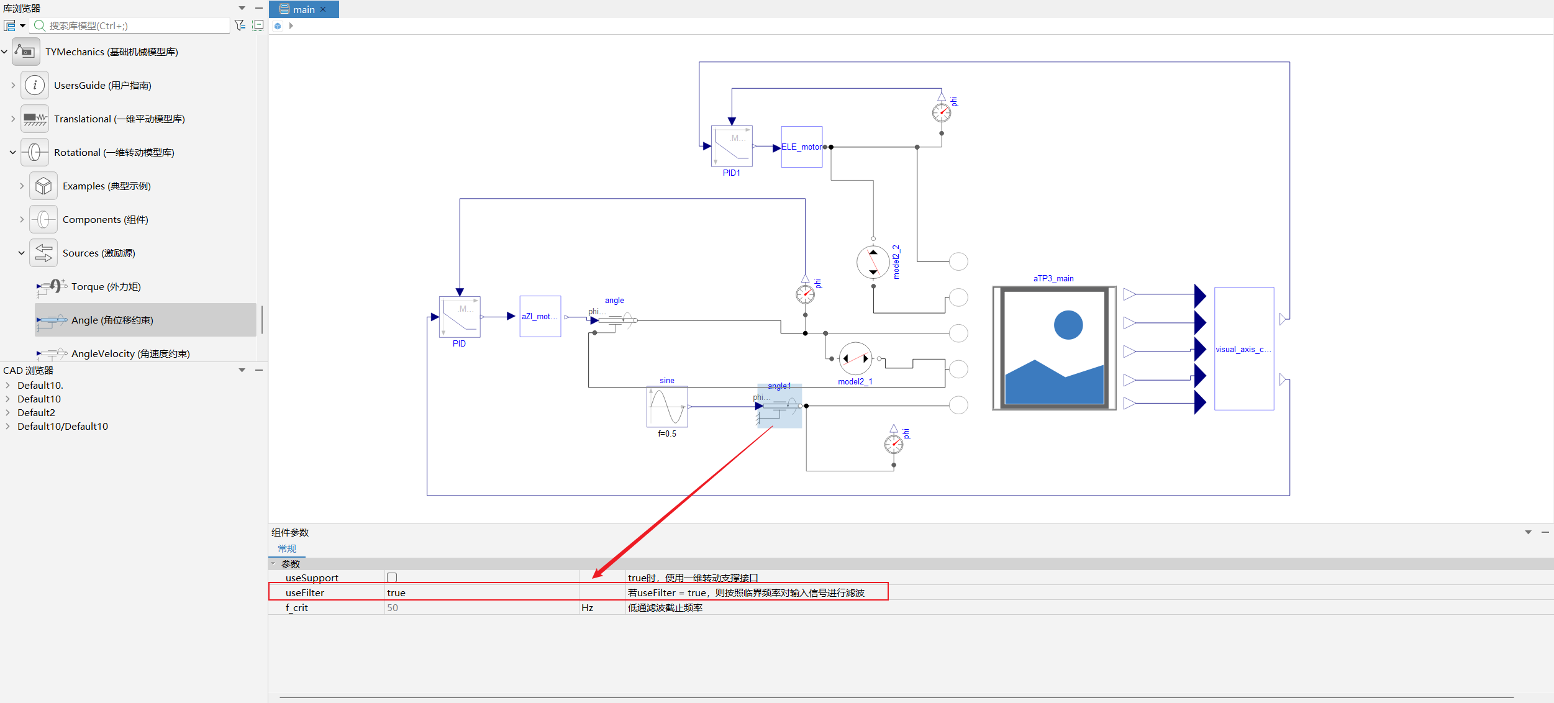1554x703 pixels.
Task: Collapse the 参数 parameter group
Action: 273,564
